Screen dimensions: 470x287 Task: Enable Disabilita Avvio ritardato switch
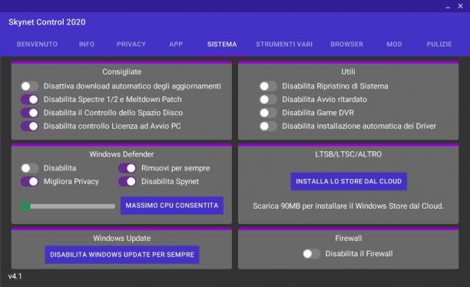(x=268, y=100)
